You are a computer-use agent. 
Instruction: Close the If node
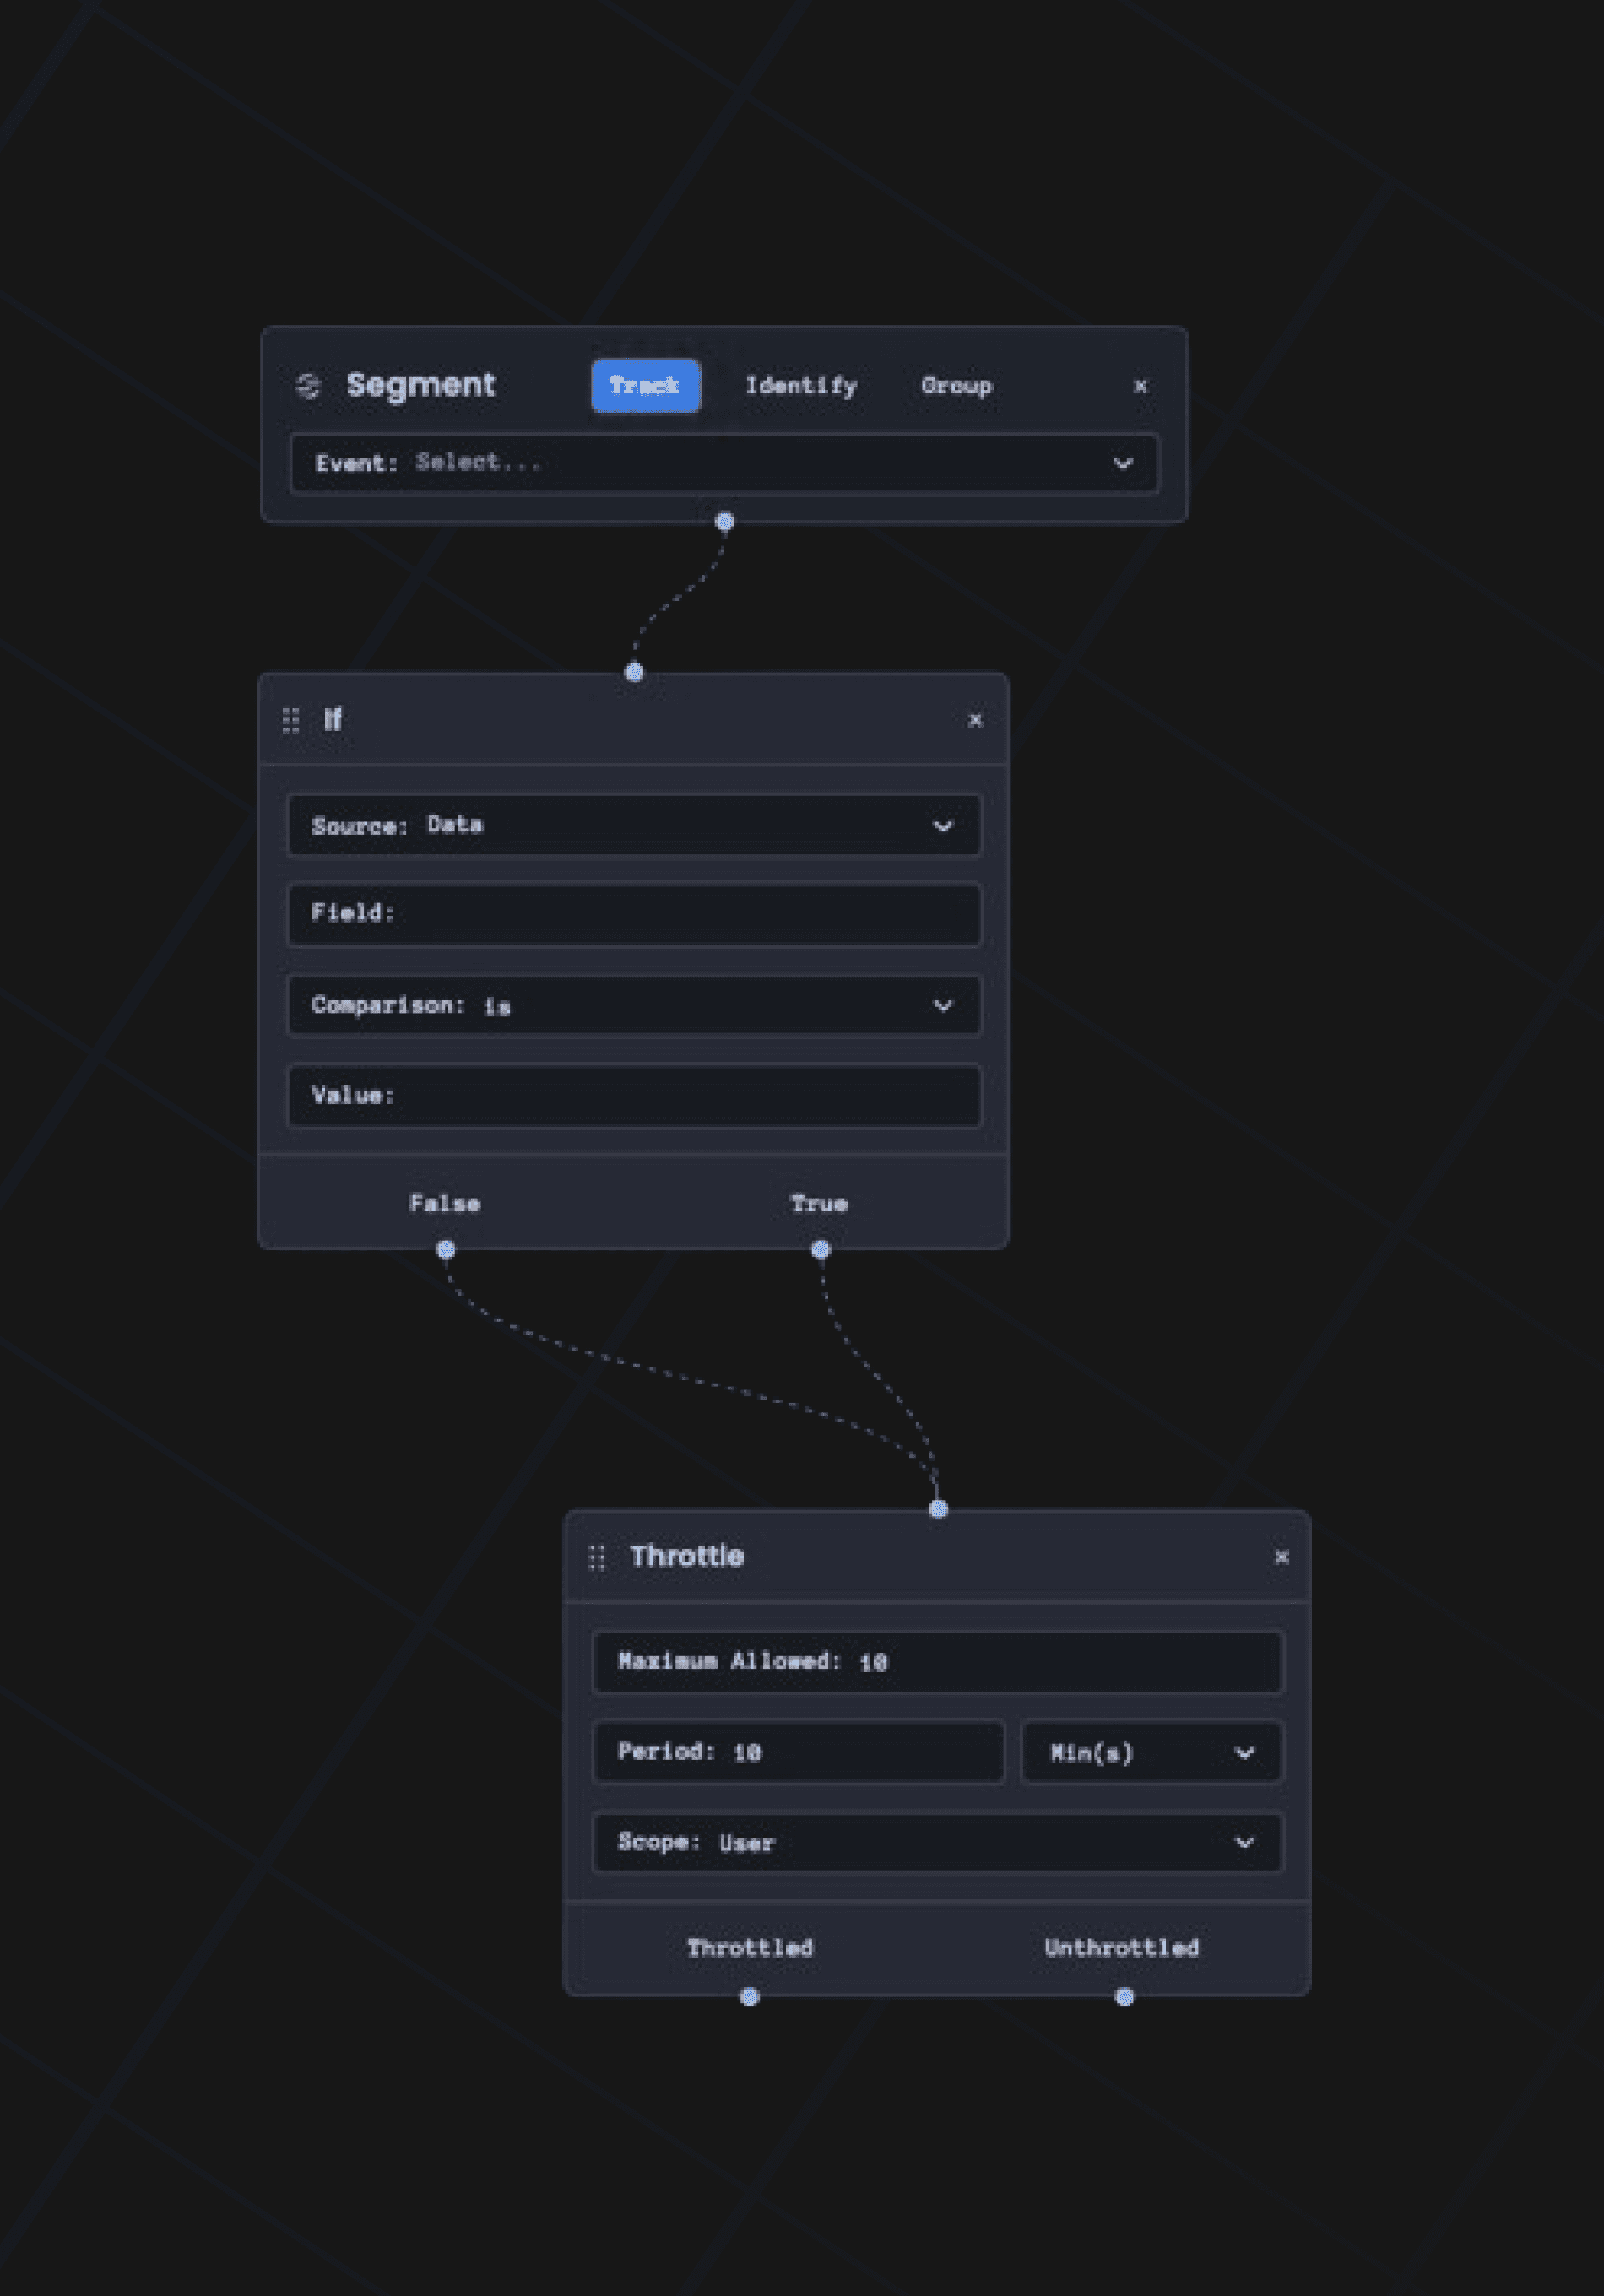click(x=975, y=720)
